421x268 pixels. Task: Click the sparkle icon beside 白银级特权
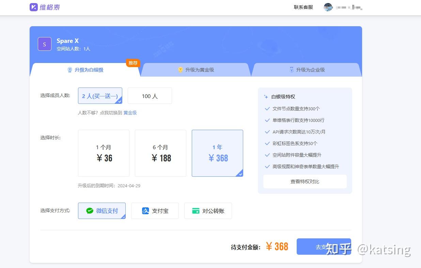[x=266, y=97]
